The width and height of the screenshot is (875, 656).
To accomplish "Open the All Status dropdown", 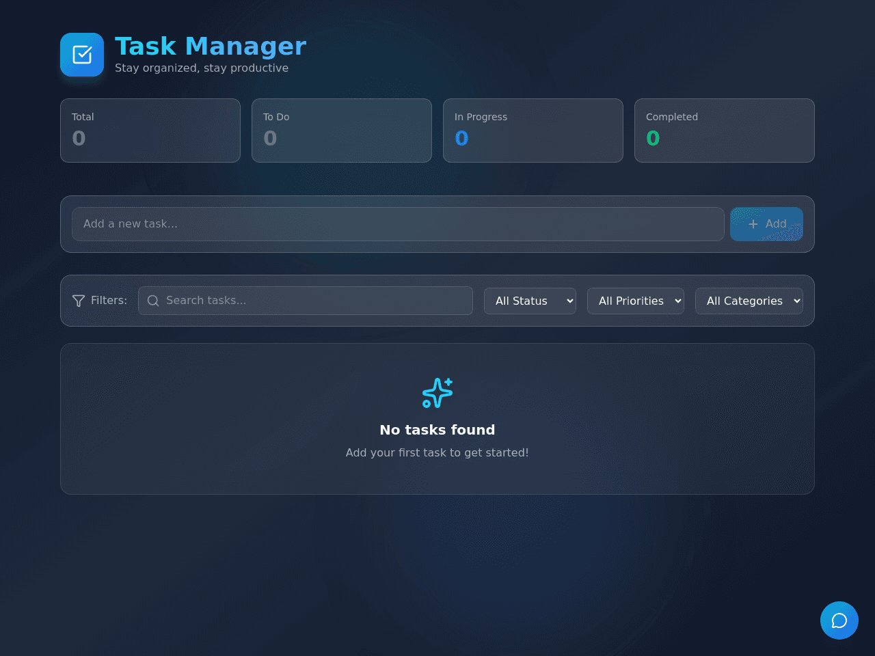I will click(530, 301).
